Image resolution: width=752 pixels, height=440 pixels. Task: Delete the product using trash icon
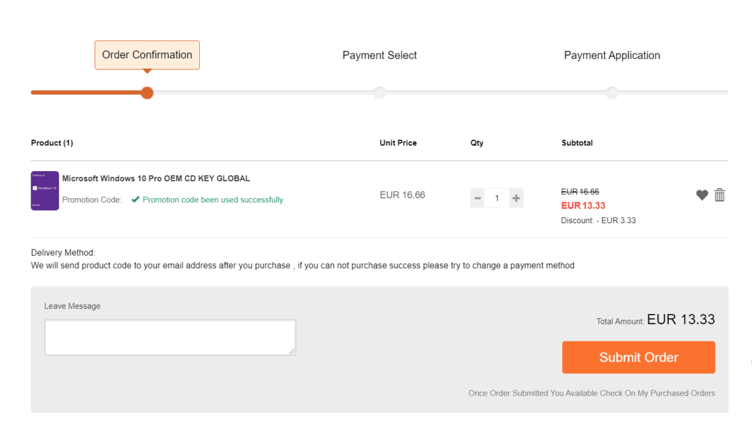click(719, 195)
